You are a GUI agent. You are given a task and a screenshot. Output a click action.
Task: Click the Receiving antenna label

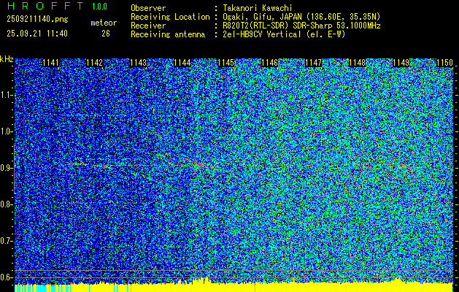pos(168,34)
